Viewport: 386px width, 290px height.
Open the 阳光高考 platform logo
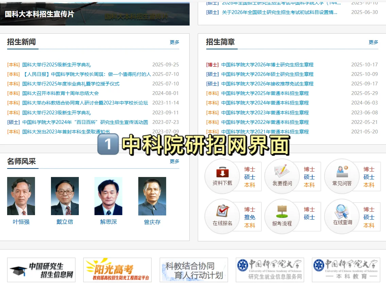(117, 270)
